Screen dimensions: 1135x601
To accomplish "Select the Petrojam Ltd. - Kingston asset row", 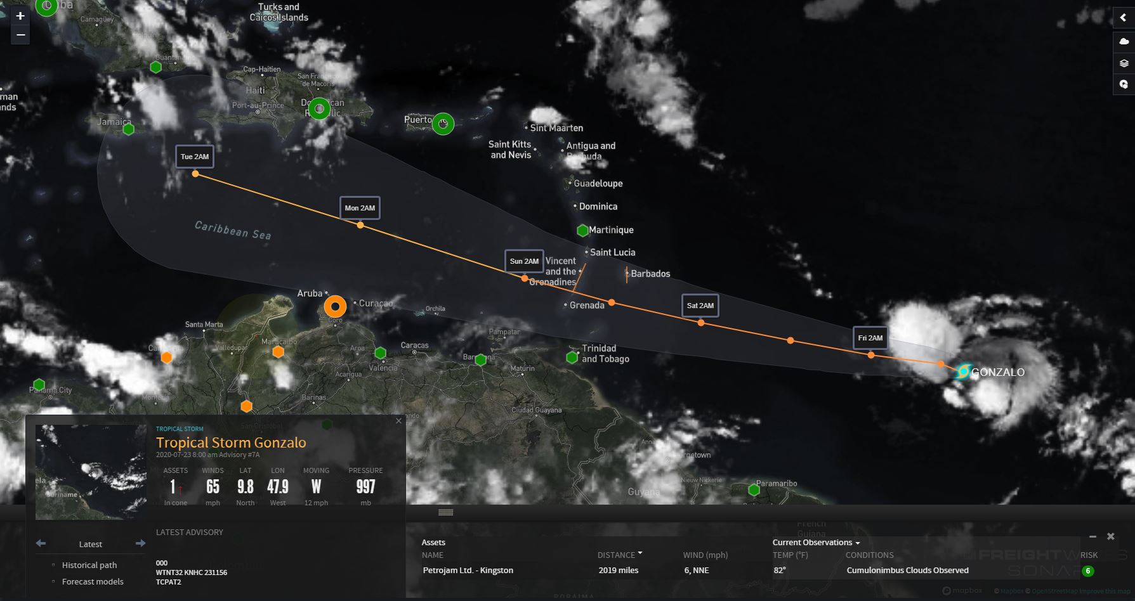I will click(x=468, y=570).
